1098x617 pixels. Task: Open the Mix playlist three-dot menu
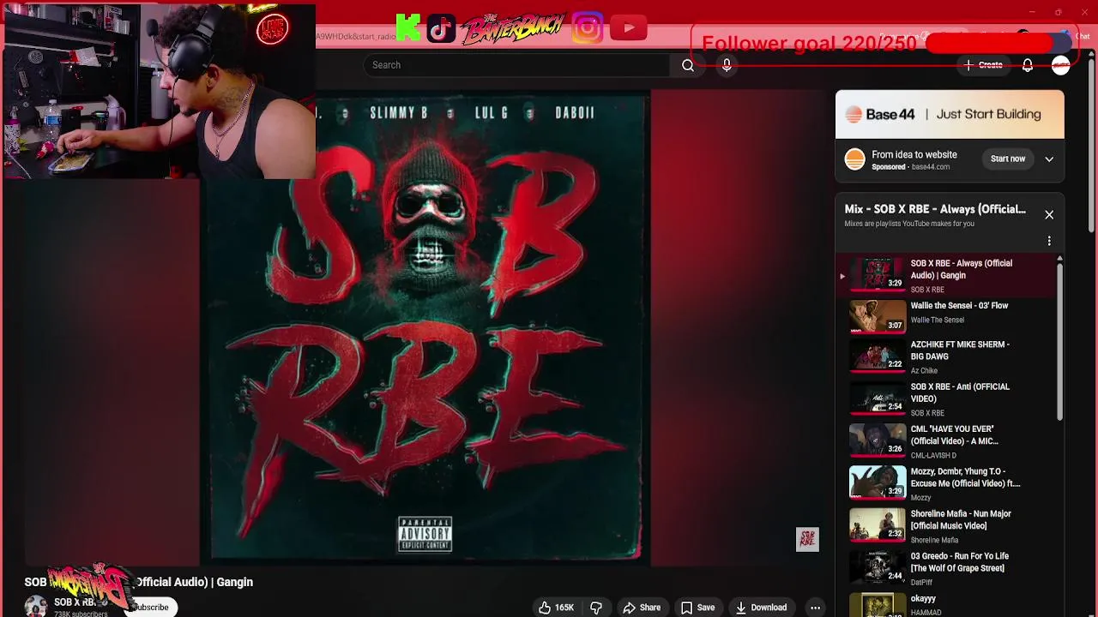click(x=1049, y=242)
